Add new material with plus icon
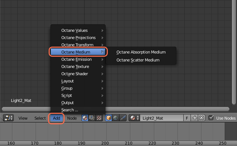237x146 pixels. (195, 118)
